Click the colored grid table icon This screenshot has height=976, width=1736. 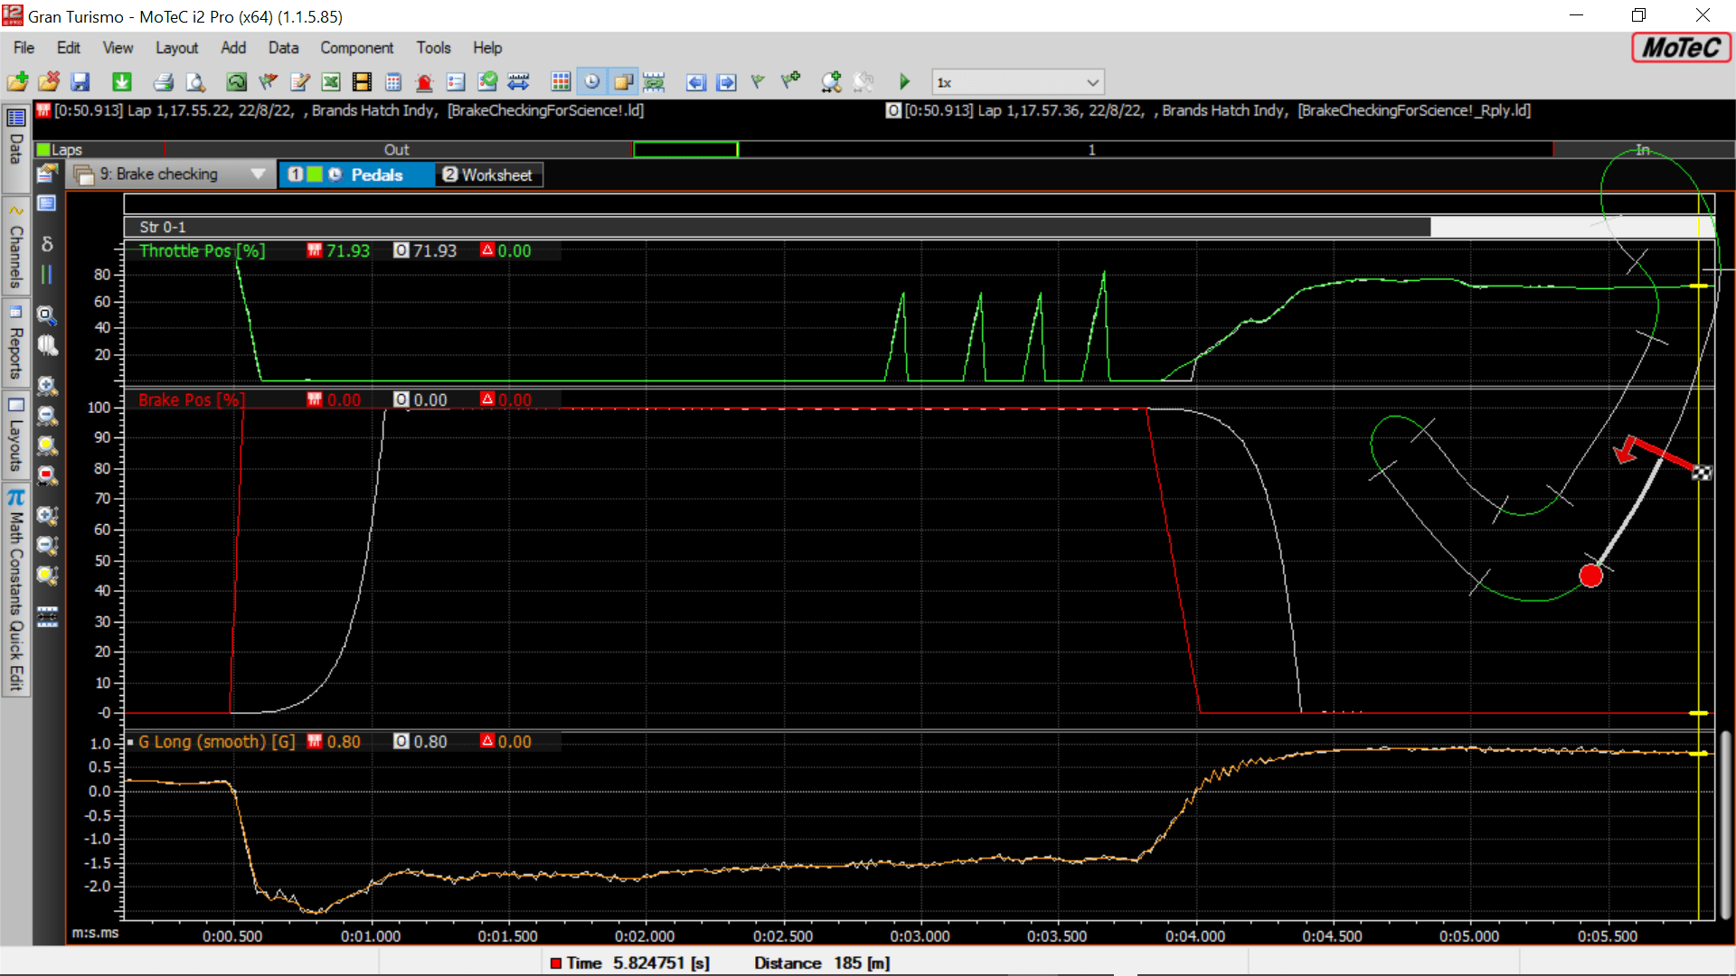pos(561,82)
